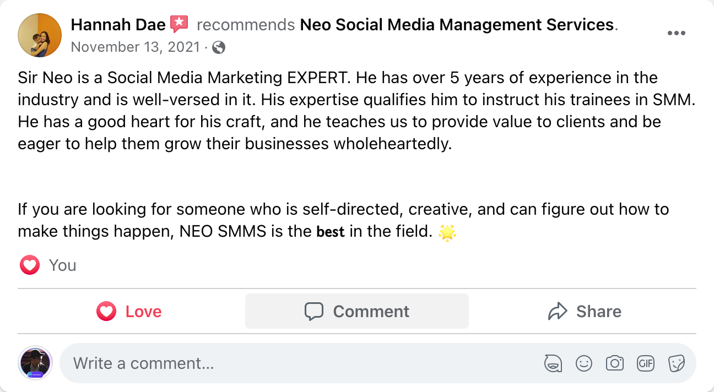Focus the "Write a comment..." field
The height and width of the screenshot is (392, 714).
coord(297,363)
